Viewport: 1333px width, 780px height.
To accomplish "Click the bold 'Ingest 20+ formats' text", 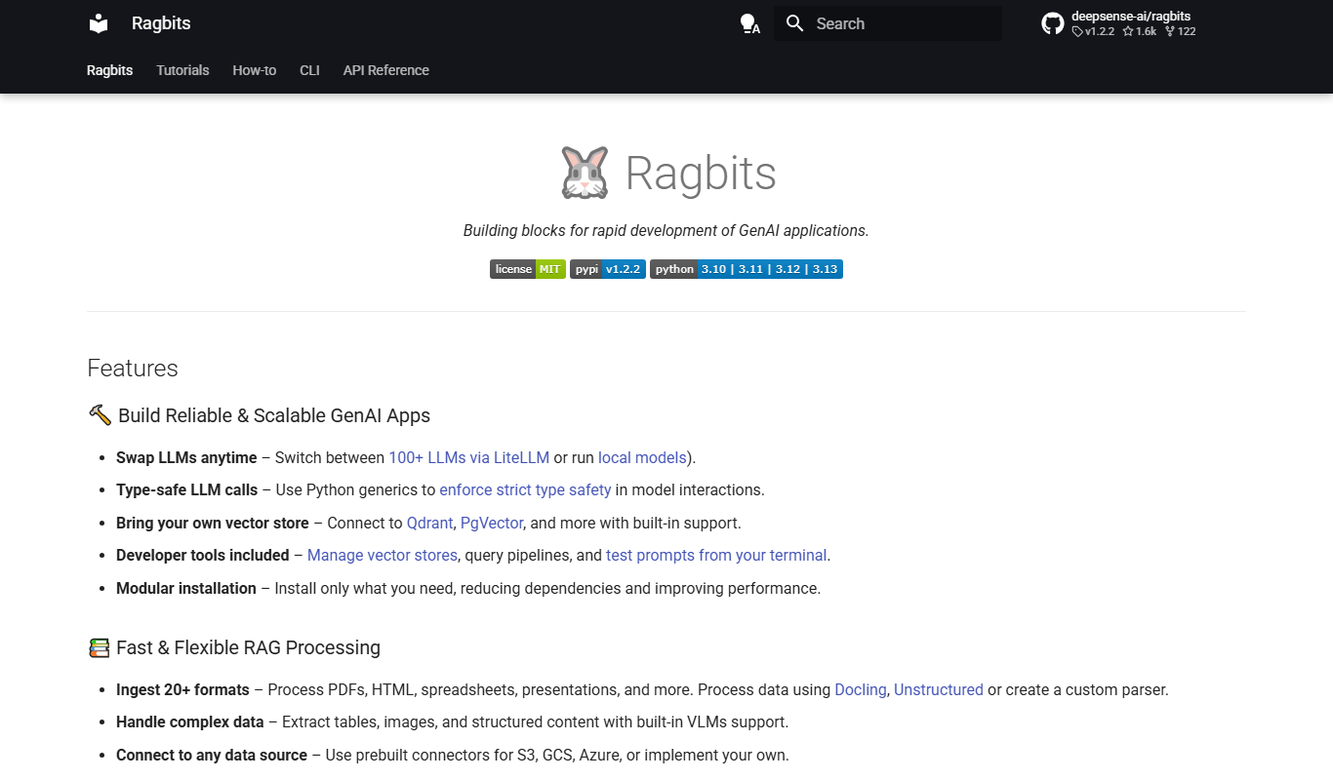I will coord(182,689).
